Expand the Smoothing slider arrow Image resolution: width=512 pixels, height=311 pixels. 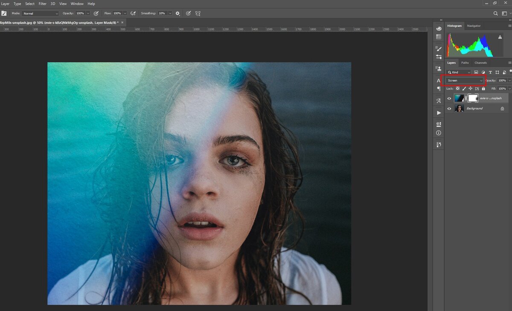coord(170,14)
